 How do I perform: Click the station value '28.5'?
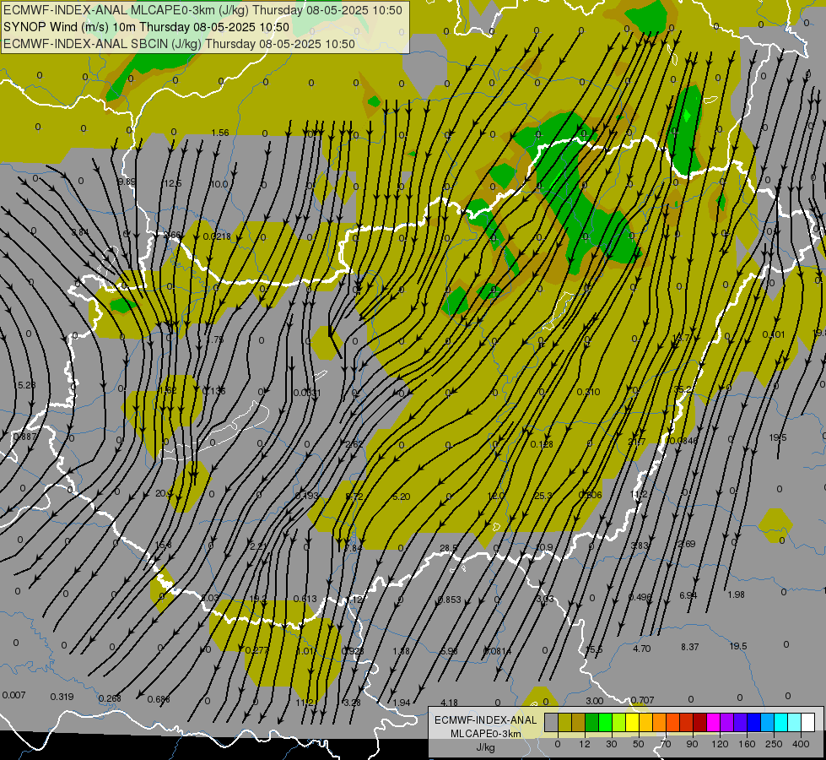click(448, 548)
